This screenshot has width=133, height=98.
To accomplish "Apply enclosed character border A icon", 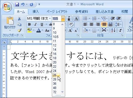I will click(x=76, y=19).
